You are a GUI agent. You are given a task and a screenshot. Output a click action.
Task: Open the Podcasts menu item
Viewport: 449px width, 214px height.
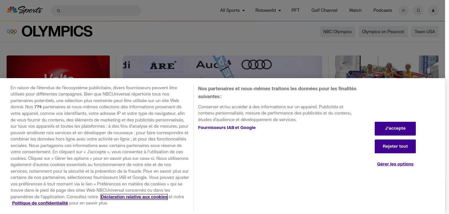[383, 11]
